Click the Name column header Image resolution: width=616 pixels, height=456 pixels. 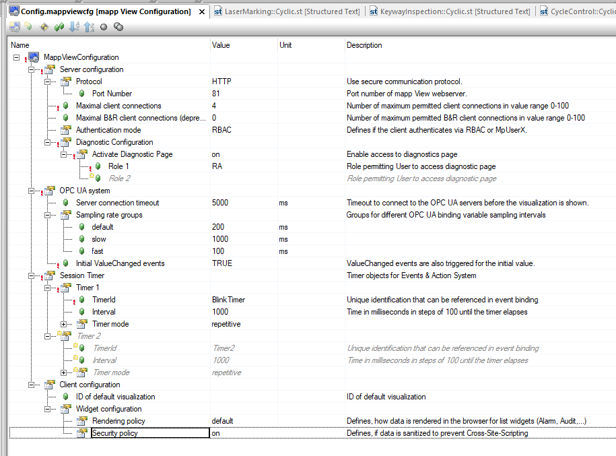coord(110,45)
